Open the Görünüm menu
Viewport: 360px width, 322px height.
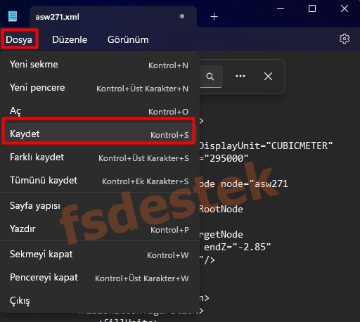128,39
